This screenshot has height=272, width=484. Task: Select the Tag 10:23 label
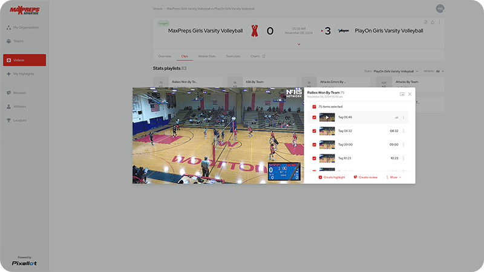click(x=344, y=158)
